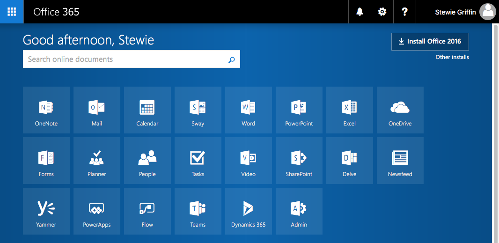Open the help question mark menu
Viewport: 499px width, 243px height.
[405, 12]
